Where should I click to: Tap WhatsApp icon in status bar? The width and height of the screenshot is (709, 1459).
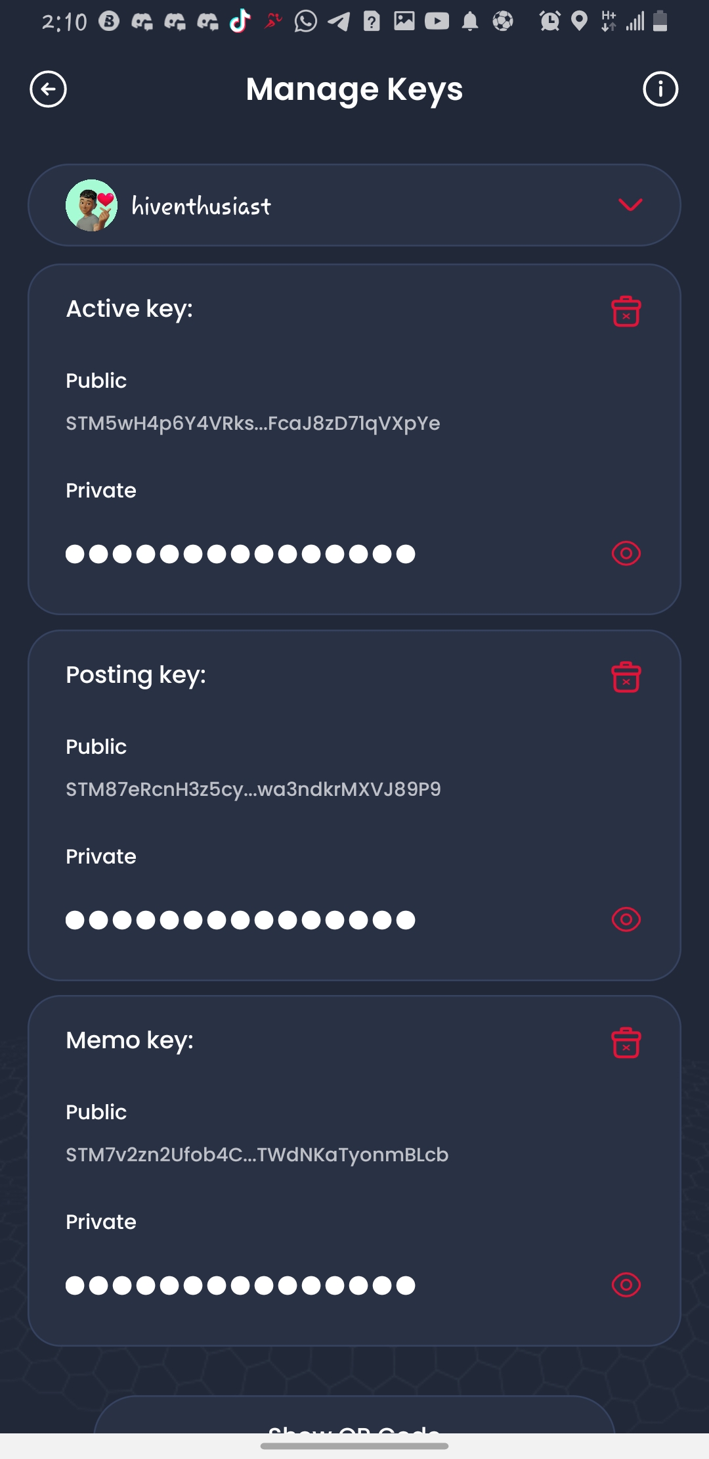(305, 21)
